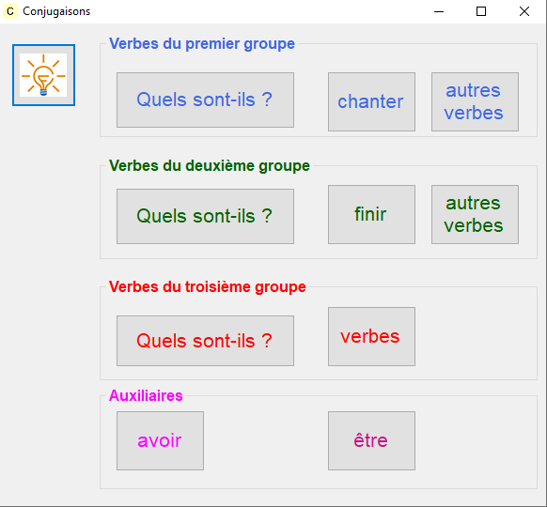547x507 pixels.
Task: Open green "Quels sont-ils ?" for second group
Action: pyautogui.click(x=205, y=216)
